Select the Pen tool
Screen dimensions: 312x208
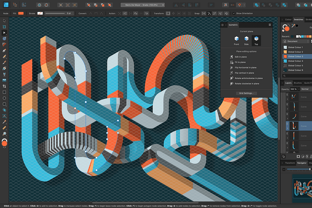(x=5, y=50)
